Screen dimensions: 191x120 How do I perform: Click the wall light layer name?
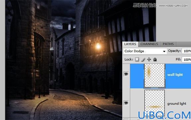pos(175,75)
